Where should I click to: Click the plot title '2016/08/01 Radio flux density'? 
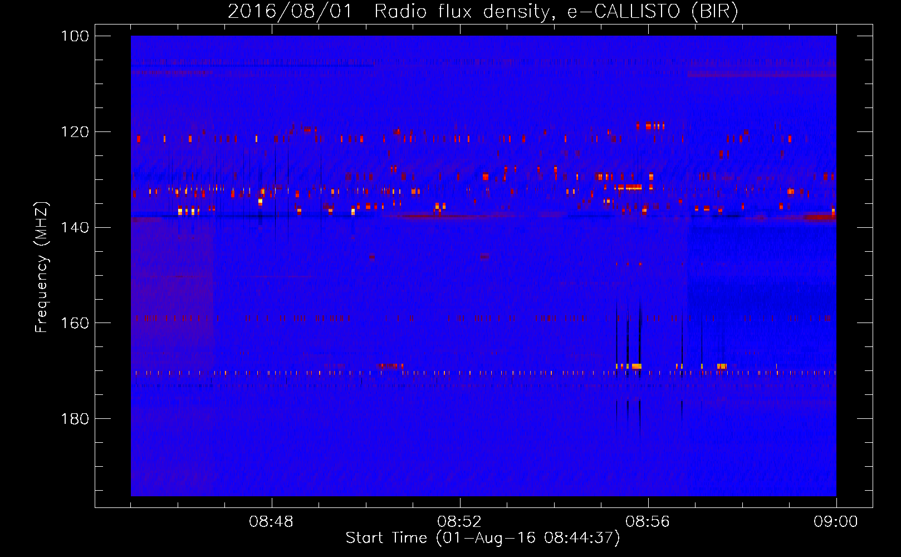click(483, 12)
